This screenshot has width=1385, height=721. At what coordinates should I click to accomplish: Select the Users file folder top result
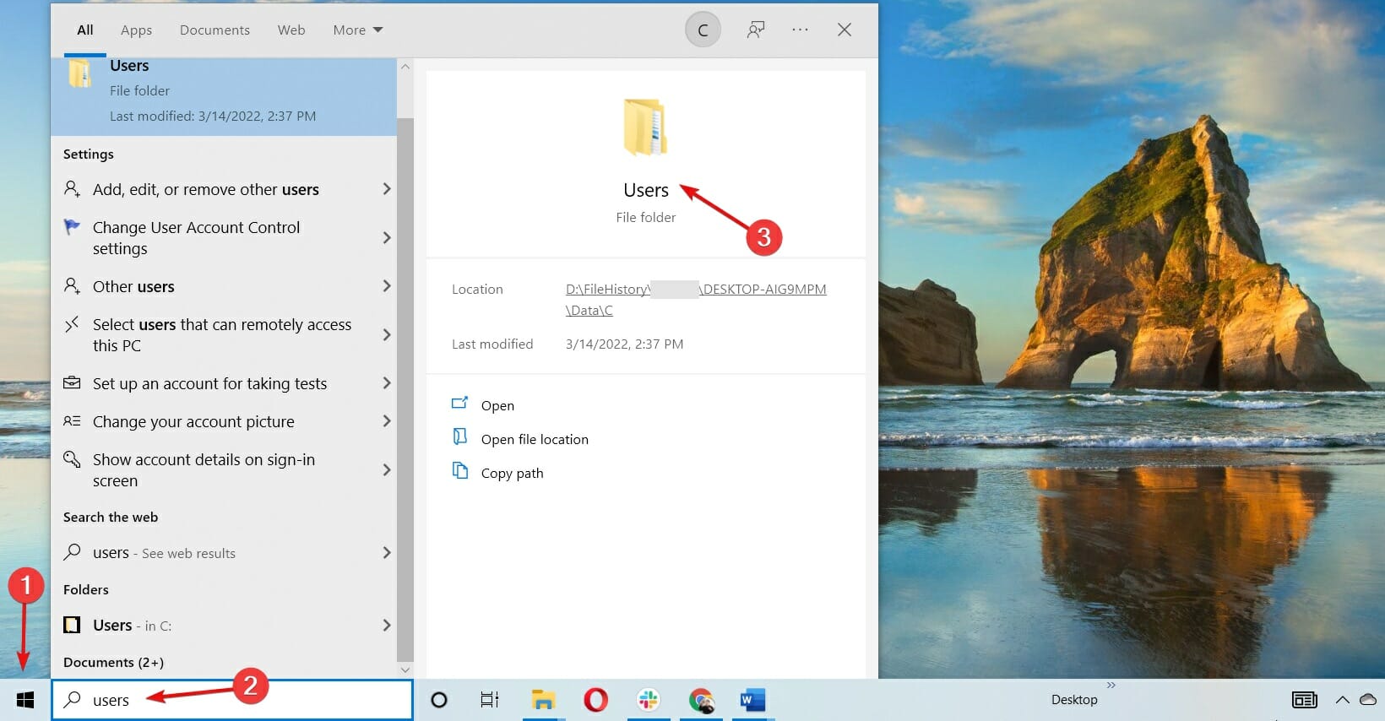coord(224,95)
